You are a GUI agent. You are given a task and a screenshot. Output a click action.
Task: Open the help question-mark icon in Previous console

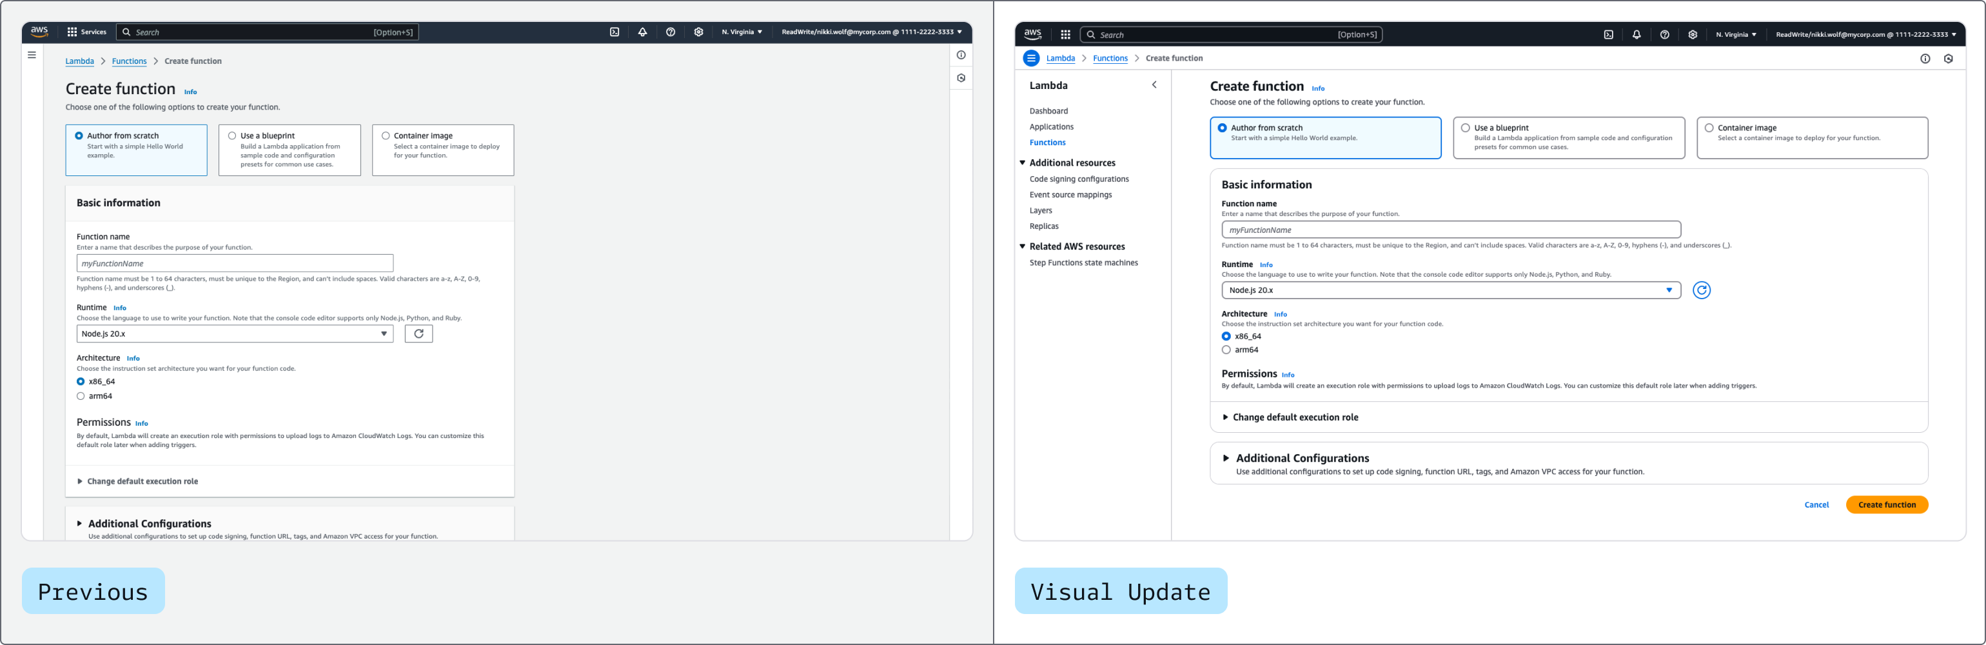click(671, 32)
